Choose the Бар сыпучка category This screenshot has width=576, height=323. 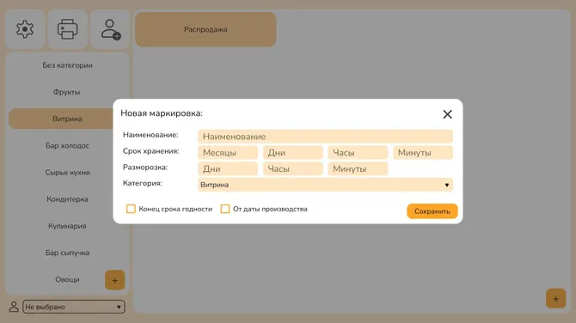(x=67, y=253)
